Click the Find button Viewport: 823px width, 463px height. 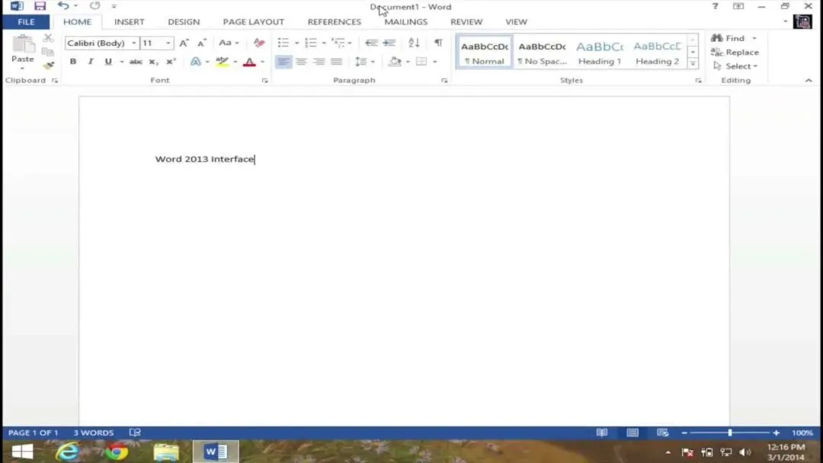point(728,38)
